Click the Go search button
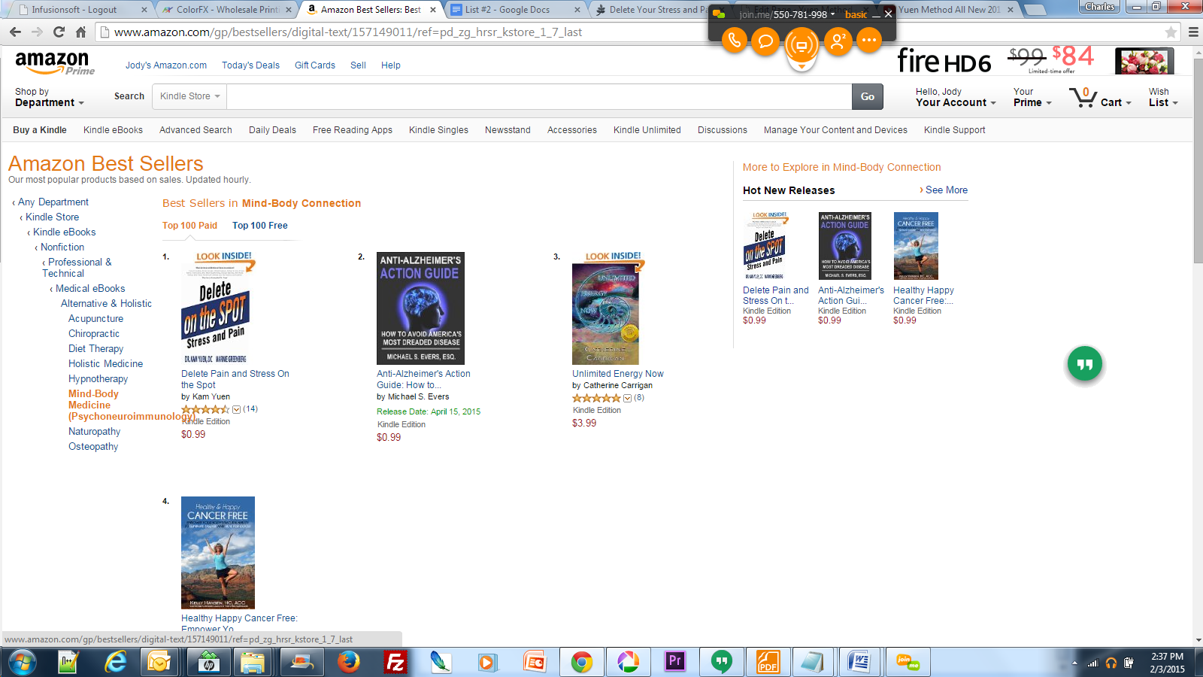The width and height of the screenshot is (1203, 677). (868, 96)
